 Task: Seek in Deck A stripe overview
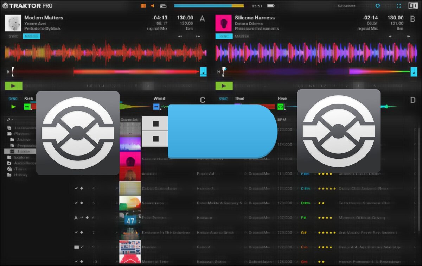[x=105, y=72]
